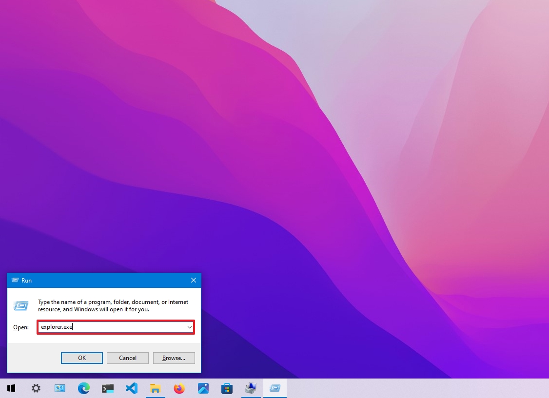Click the large Run icon beside description
The width and height of the screenshot is (549, 398).
(x=21, y=305)
